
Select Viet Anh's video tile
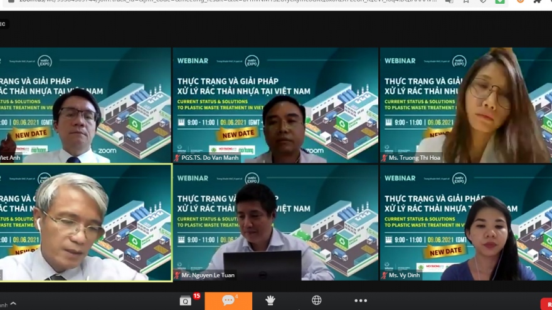[85, 105]
